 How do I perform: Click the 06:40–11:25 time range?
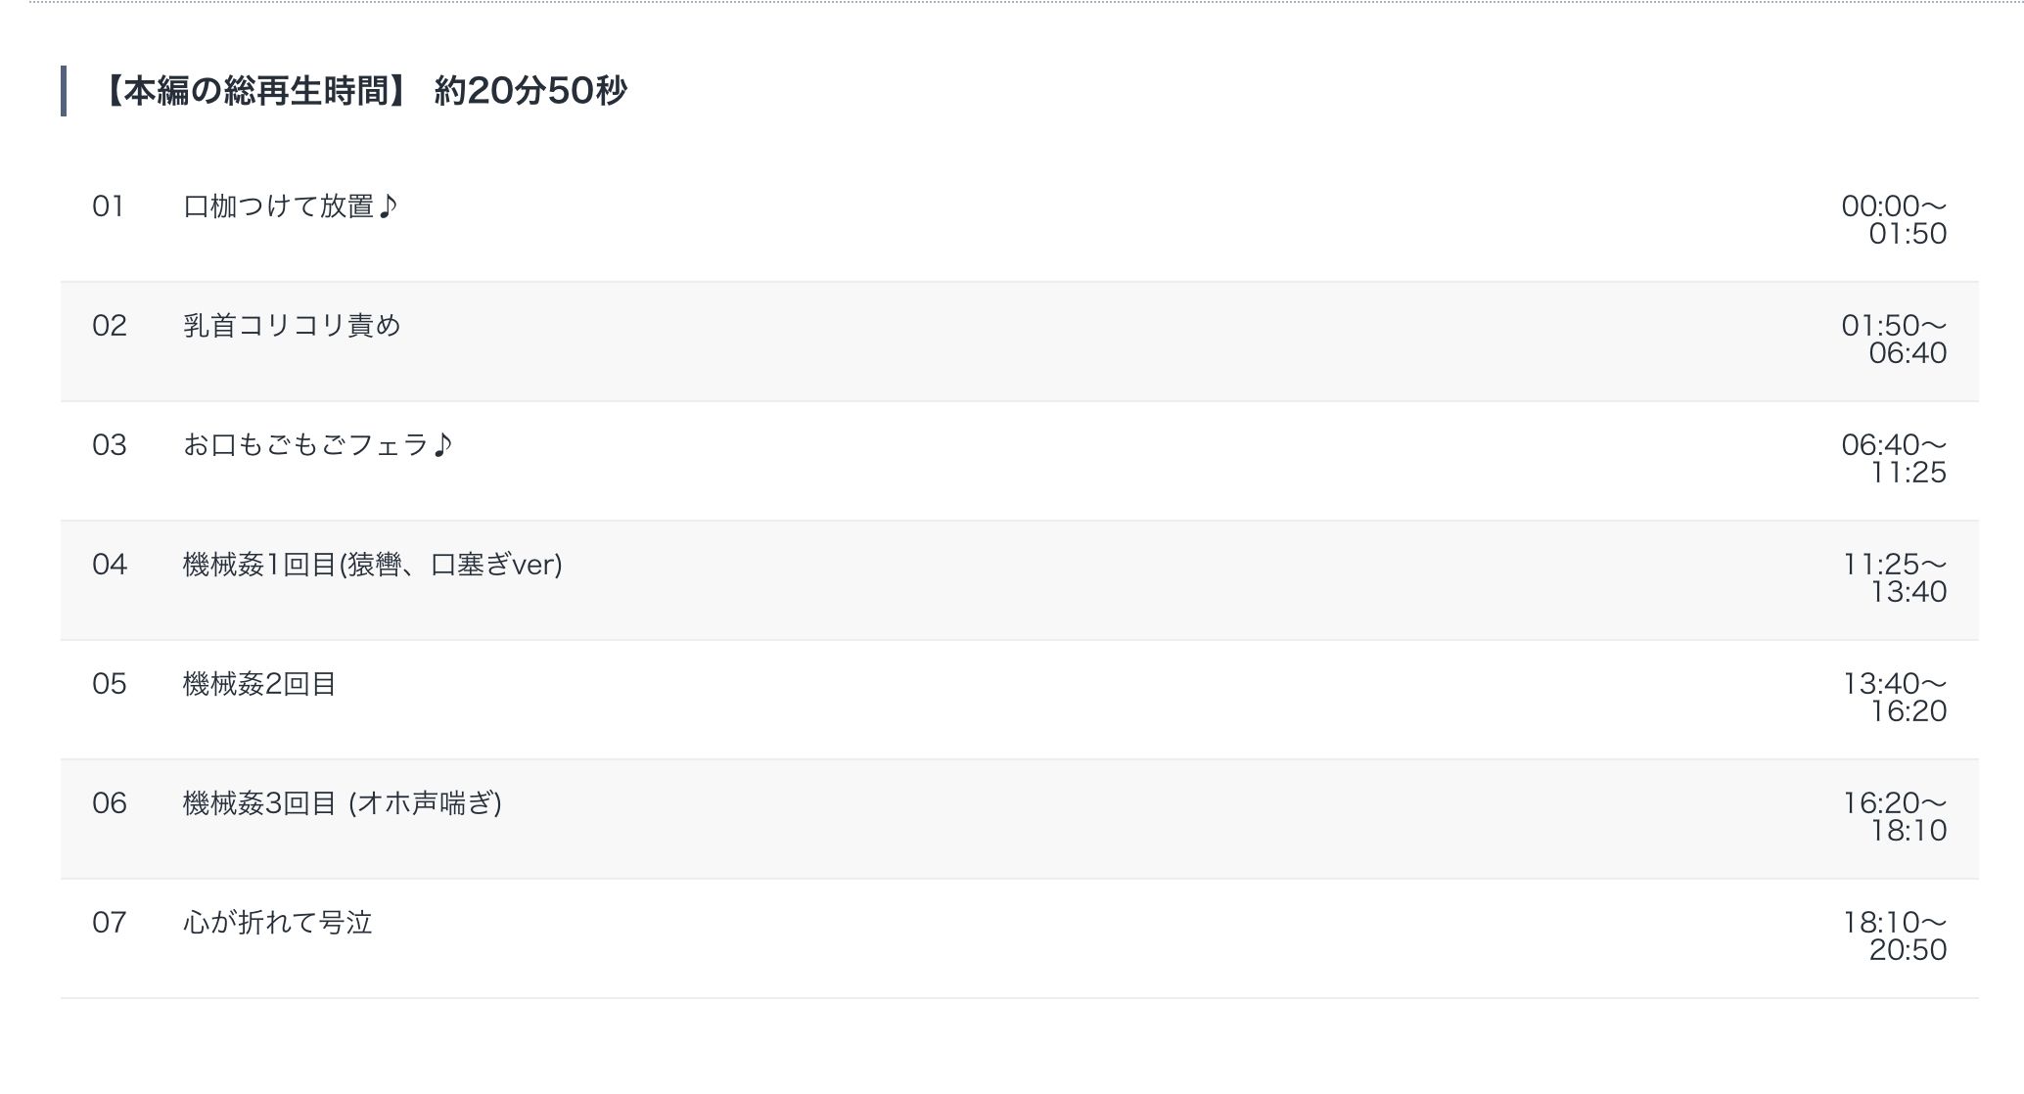click(x=1894, y=459)
